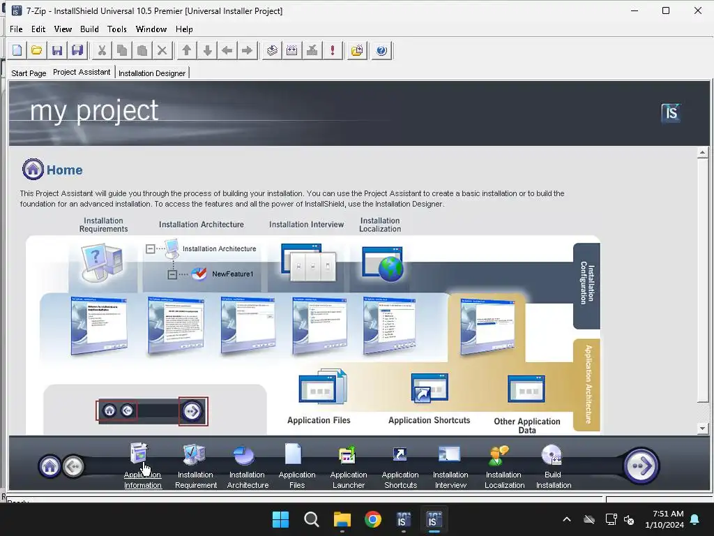Viewport: 714px width, 536px height.
Task: Select the Project Assistant tab
Action: point(82,72)
